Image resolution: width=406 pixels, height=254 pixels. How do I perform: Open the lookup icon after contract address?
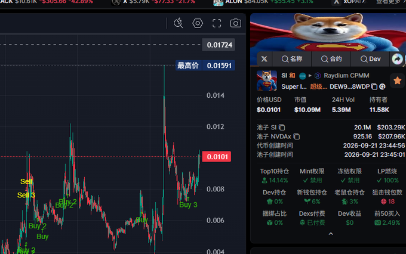[x=383, y=86]
